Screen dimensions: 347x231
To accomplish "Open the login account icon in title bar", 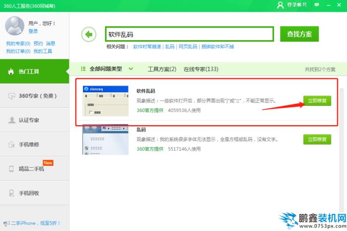I will (280, 5).
